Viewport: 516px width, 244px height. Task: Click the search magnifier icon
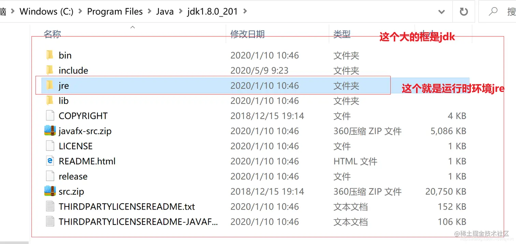point(493,12)
